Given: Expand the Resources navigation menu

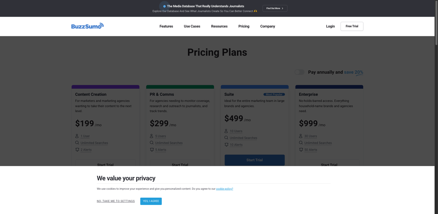Looking at the screenshot, I should tap(219, 26).
